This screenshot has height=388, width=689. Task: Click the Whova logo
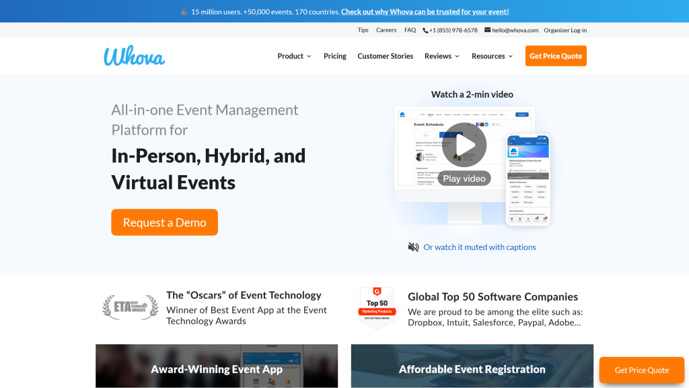coord(133,57)
